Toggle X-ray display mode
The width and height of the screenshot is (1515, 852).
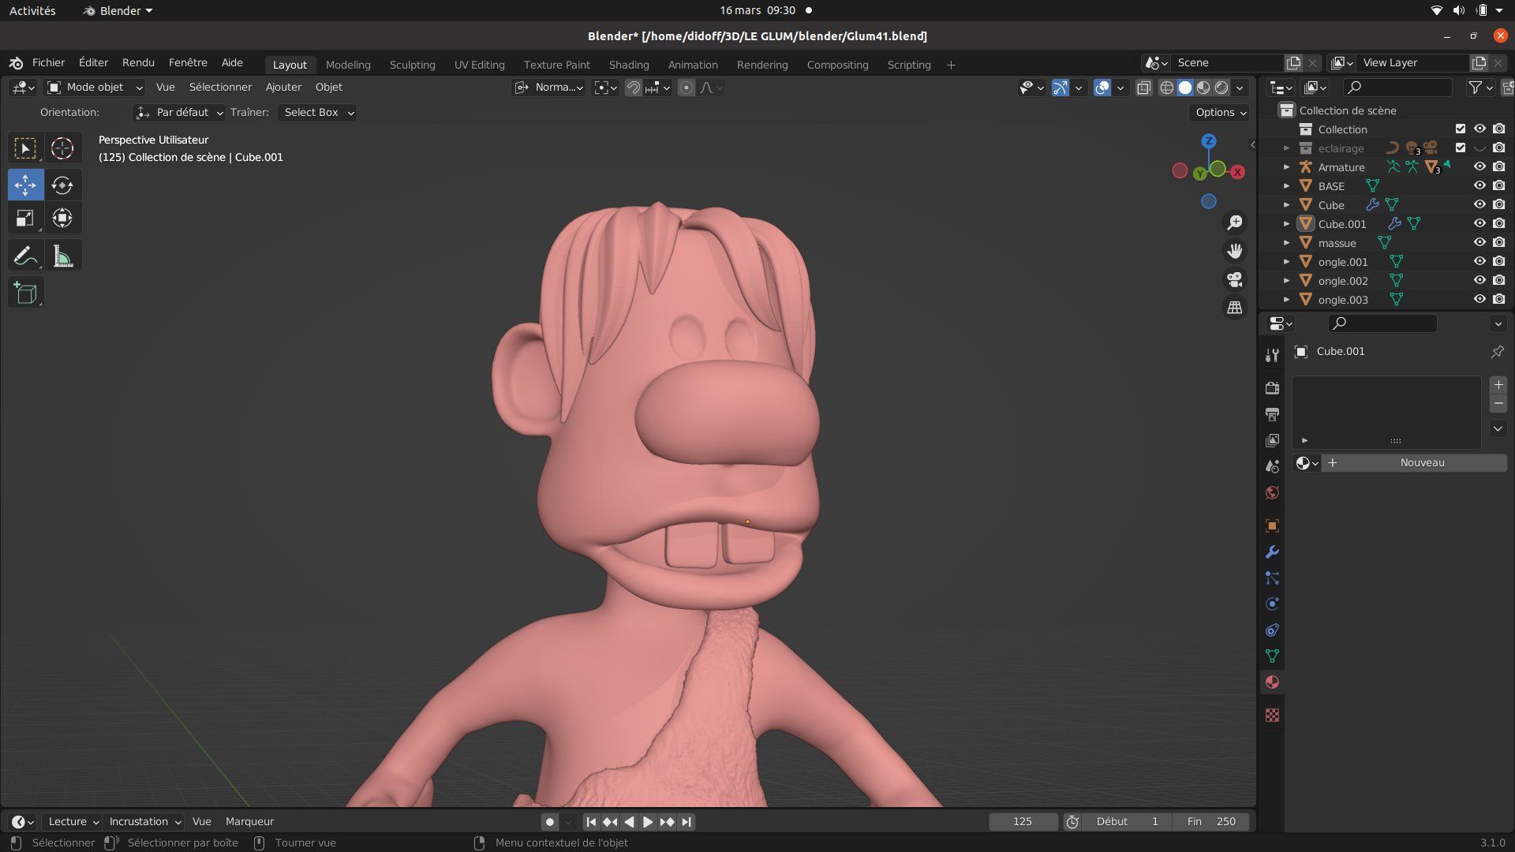[x=1144, y=88]
